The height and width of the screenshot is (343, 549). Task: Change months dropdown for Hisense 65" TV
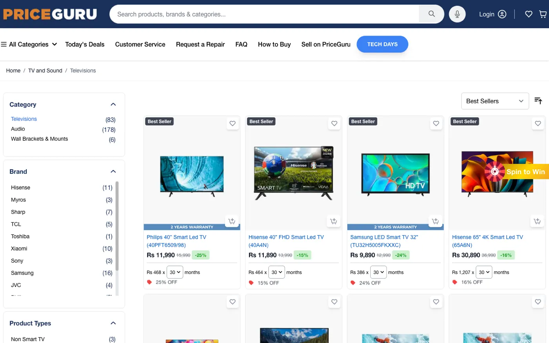coord(484,272)
